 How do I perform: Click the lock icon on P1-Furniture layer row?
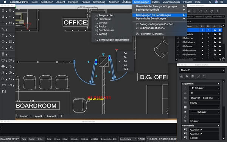(x=215, y=50)
